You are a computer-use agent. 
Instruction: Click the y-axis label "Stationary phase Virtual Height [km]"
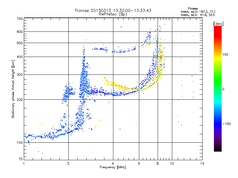coord(13,89)
